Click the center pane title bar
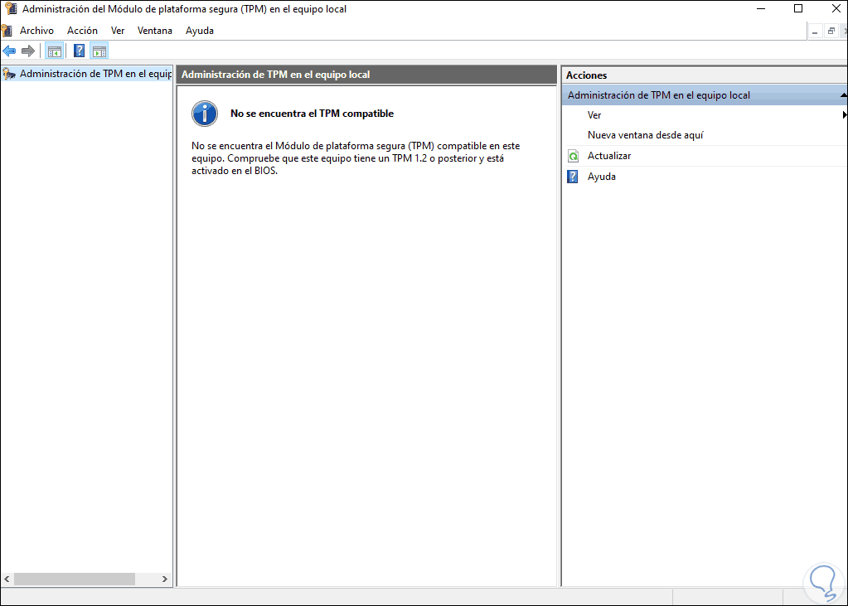 pos(366,75)
